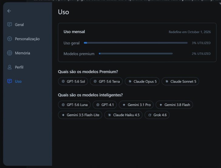Click the Grok icon on Grok 4.6 chip
Viewport: 221px width, 168px height.
(150, 115)
